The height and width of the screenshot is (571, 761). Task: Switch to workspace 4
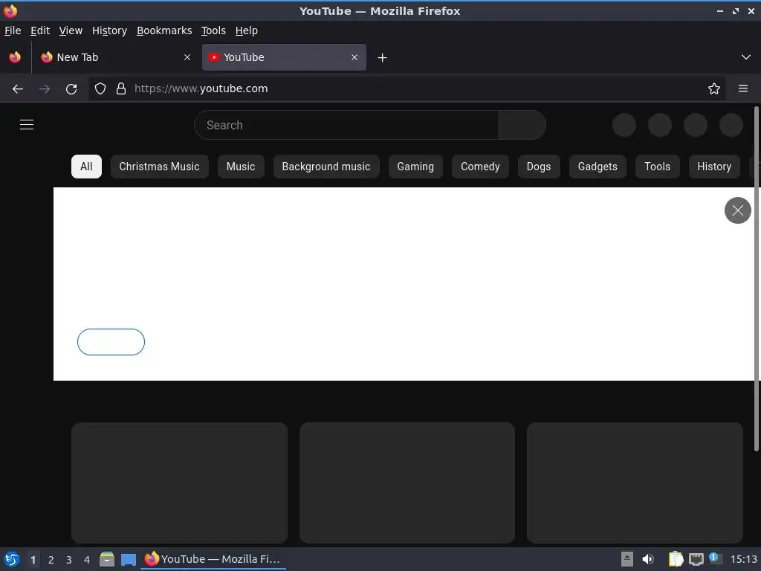(x=87, y=560)
